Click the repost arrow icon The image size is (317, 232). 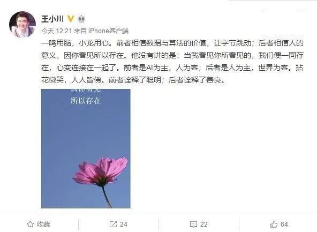[x=113, y=224]
